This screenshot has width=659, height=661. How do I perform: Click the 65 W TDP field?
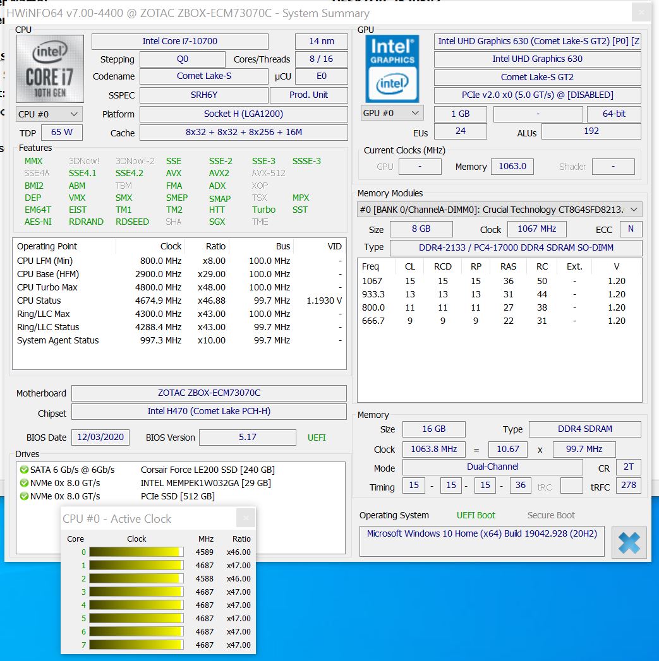coord(61,133)
